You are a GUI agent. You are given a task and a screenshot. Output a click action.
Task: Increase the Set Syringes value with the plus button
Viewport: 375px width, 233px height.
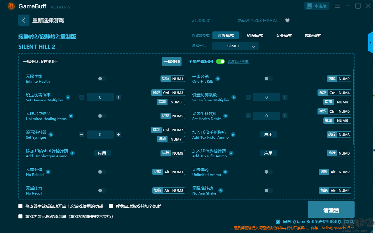(118, 135)
